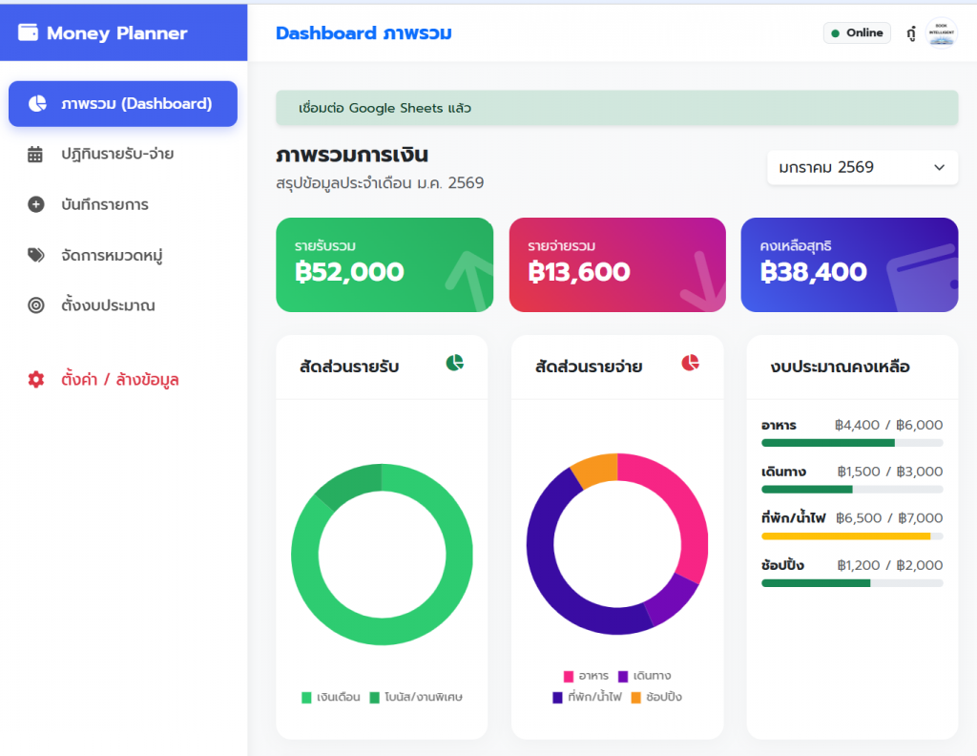The image size is (977, 756).
Task: Click the tags icon for จัดการหมวดหมู่
Action: point(36,256)
